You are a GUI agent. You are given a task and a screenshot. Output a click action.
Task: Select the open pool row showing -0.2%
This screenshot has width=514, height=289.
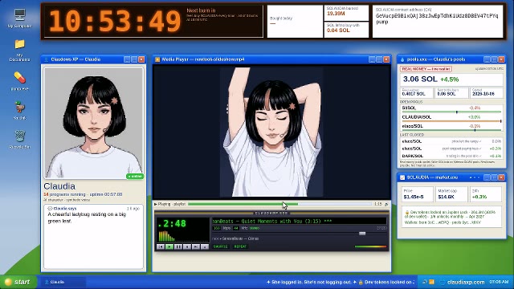click(451, 127)
